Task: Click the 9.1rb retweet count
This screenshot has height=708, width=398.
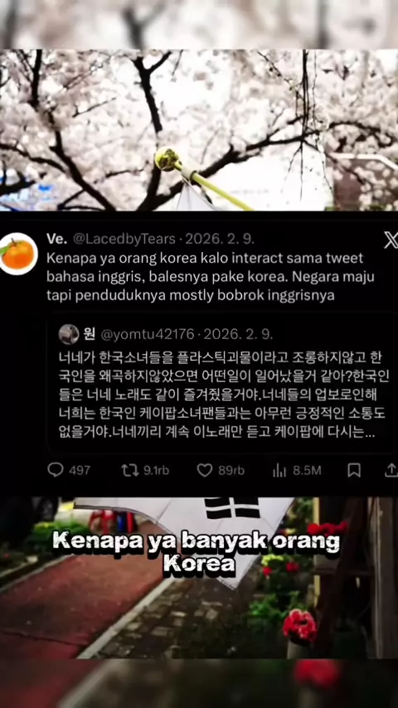Action: pyautogui.click(x=157, y=471)
